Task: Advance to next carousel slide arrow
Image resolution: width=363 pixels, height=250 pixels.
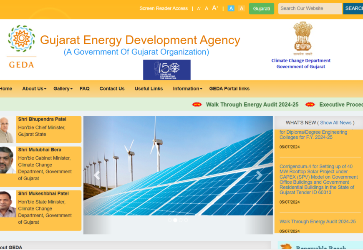Action: pos(259,175)
